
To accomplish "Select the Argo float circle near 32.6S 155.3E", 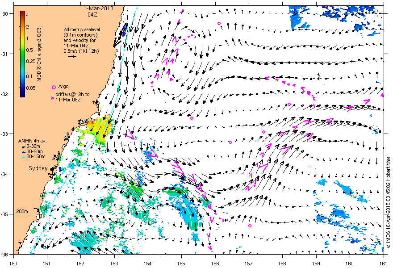I will 192,118.
